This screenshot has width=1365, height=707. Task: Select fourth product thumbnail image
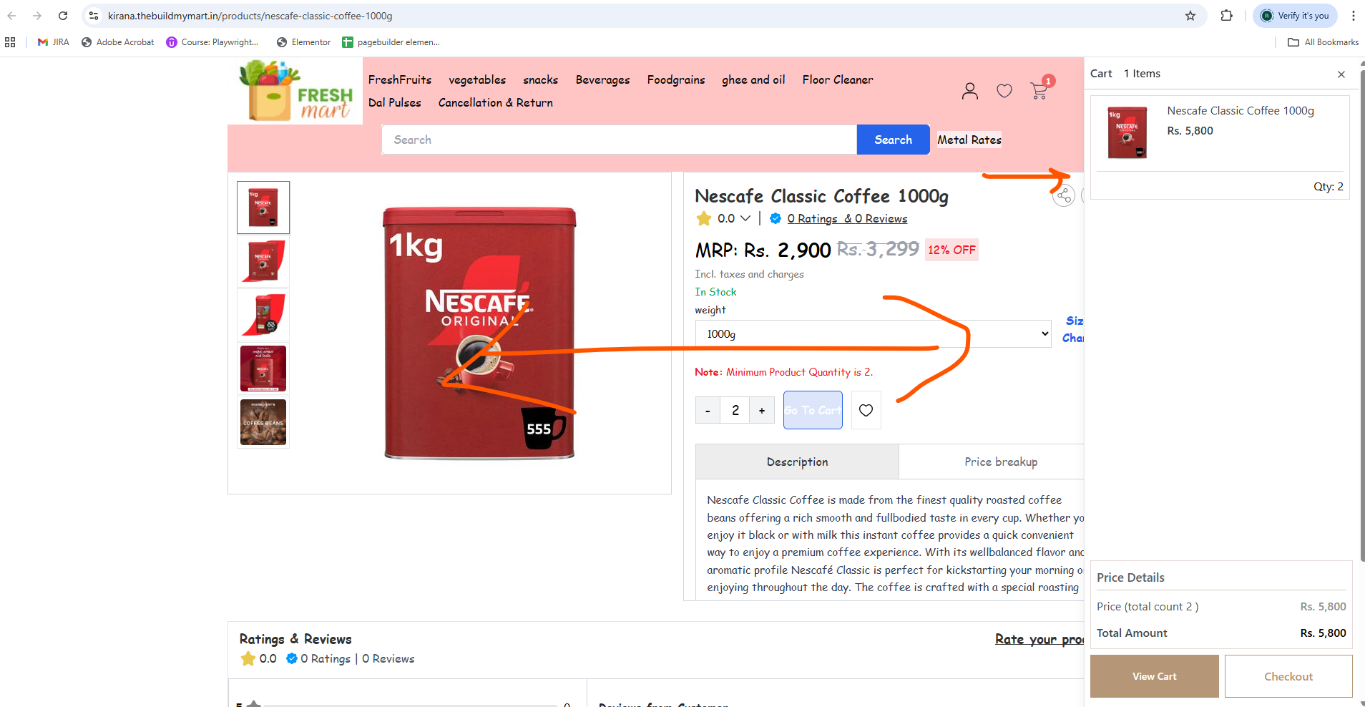263,369
